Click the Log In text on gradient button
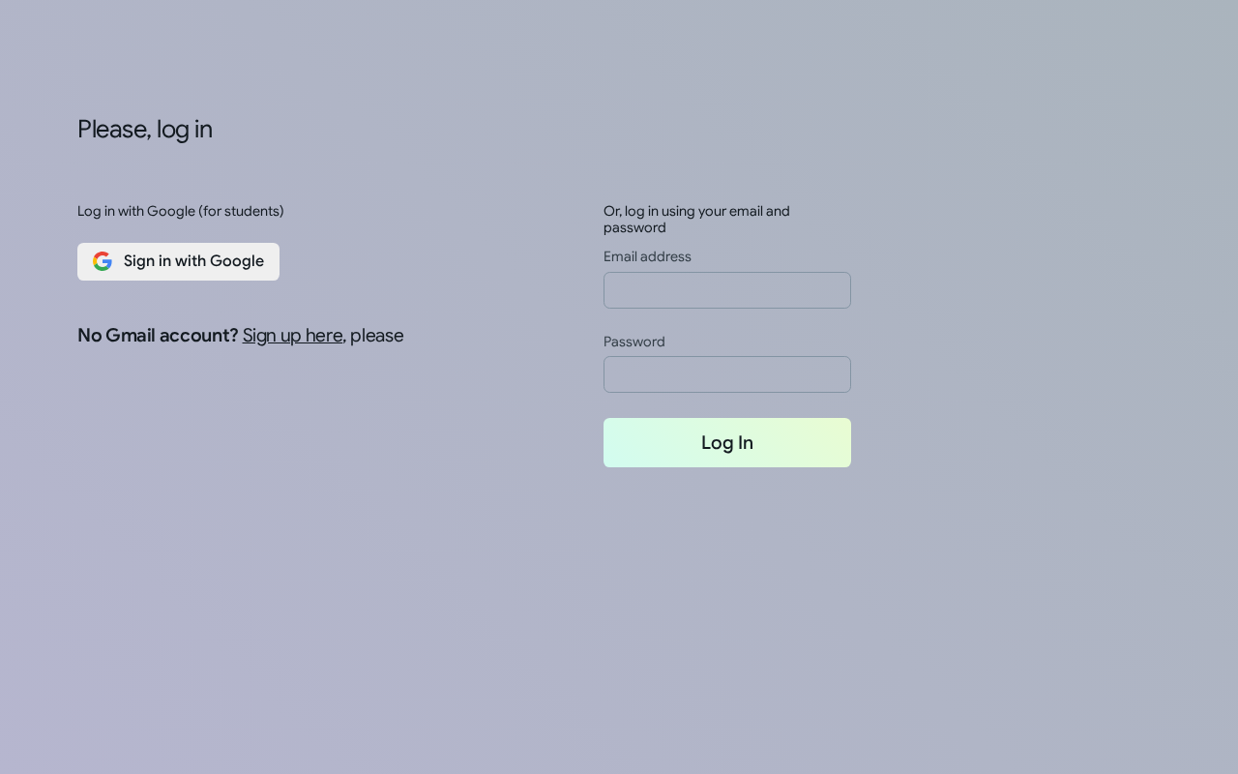The height and width of the screenshot is (774, 1238). pyautogui.click(x=727, y=442)
